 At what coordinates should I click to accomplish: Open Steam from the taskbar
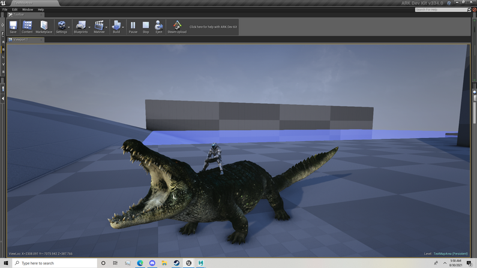pyautogui.click(x=176, y=263)
